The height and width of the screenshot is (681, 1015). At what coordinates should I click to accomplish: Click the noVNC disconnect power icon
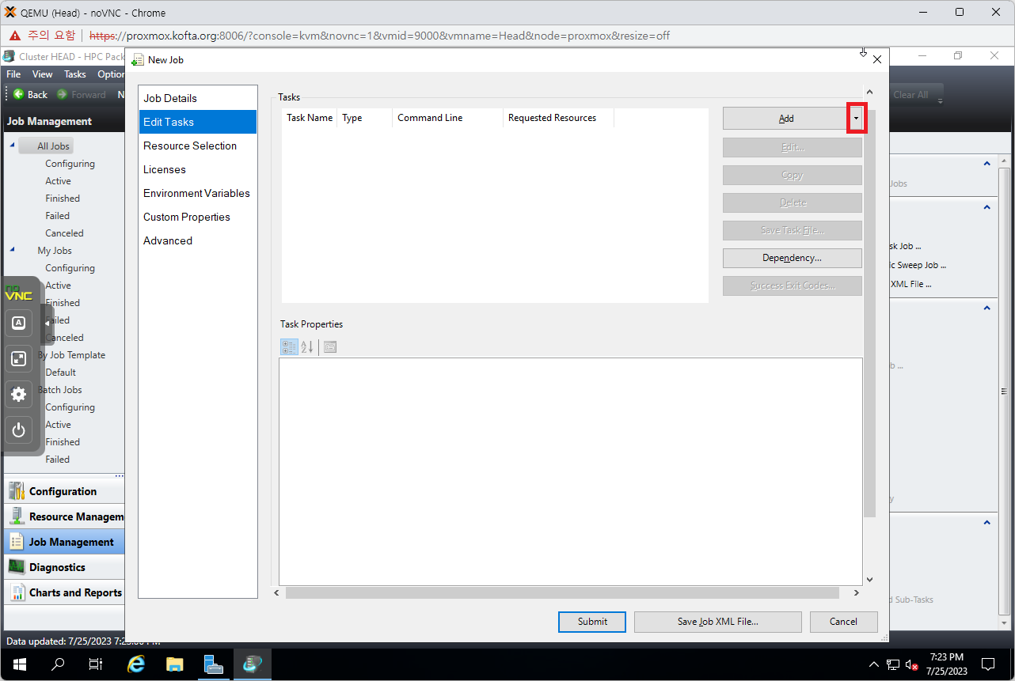19,430
